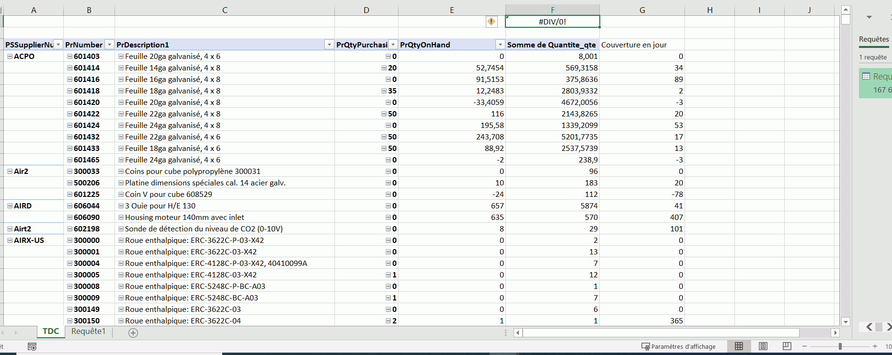Open Paramètres d'affichage display settings
The image size is (892, 355).
(x=678, y=346)
